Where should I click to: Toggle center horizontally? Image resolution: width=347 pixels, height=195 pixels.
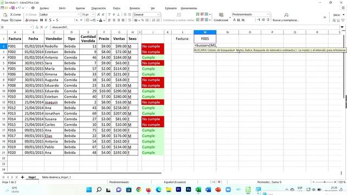[114, 20]
